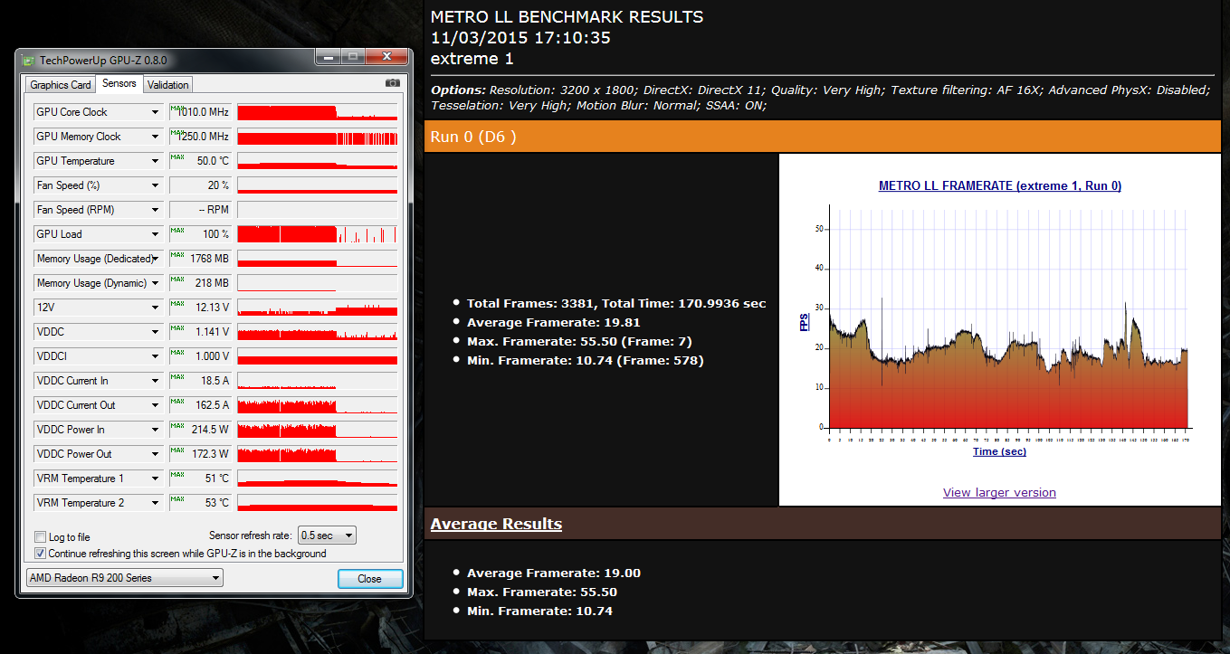Viewport: 1230px width, 654px height.
Task: Open the Validation tab
Action: click(167, 85)
